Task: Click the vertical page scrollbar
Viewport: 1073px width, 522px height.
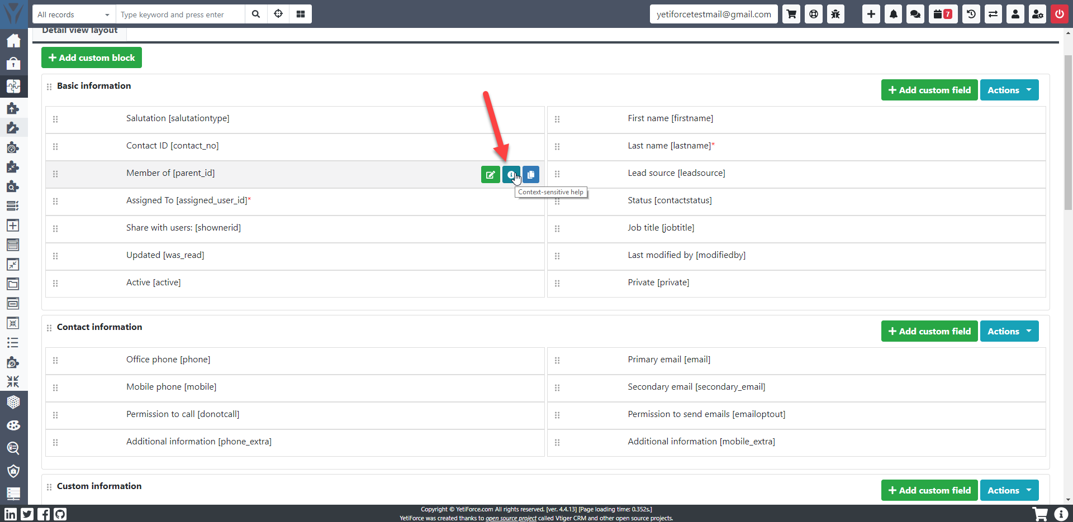Action: (1068, 132)
